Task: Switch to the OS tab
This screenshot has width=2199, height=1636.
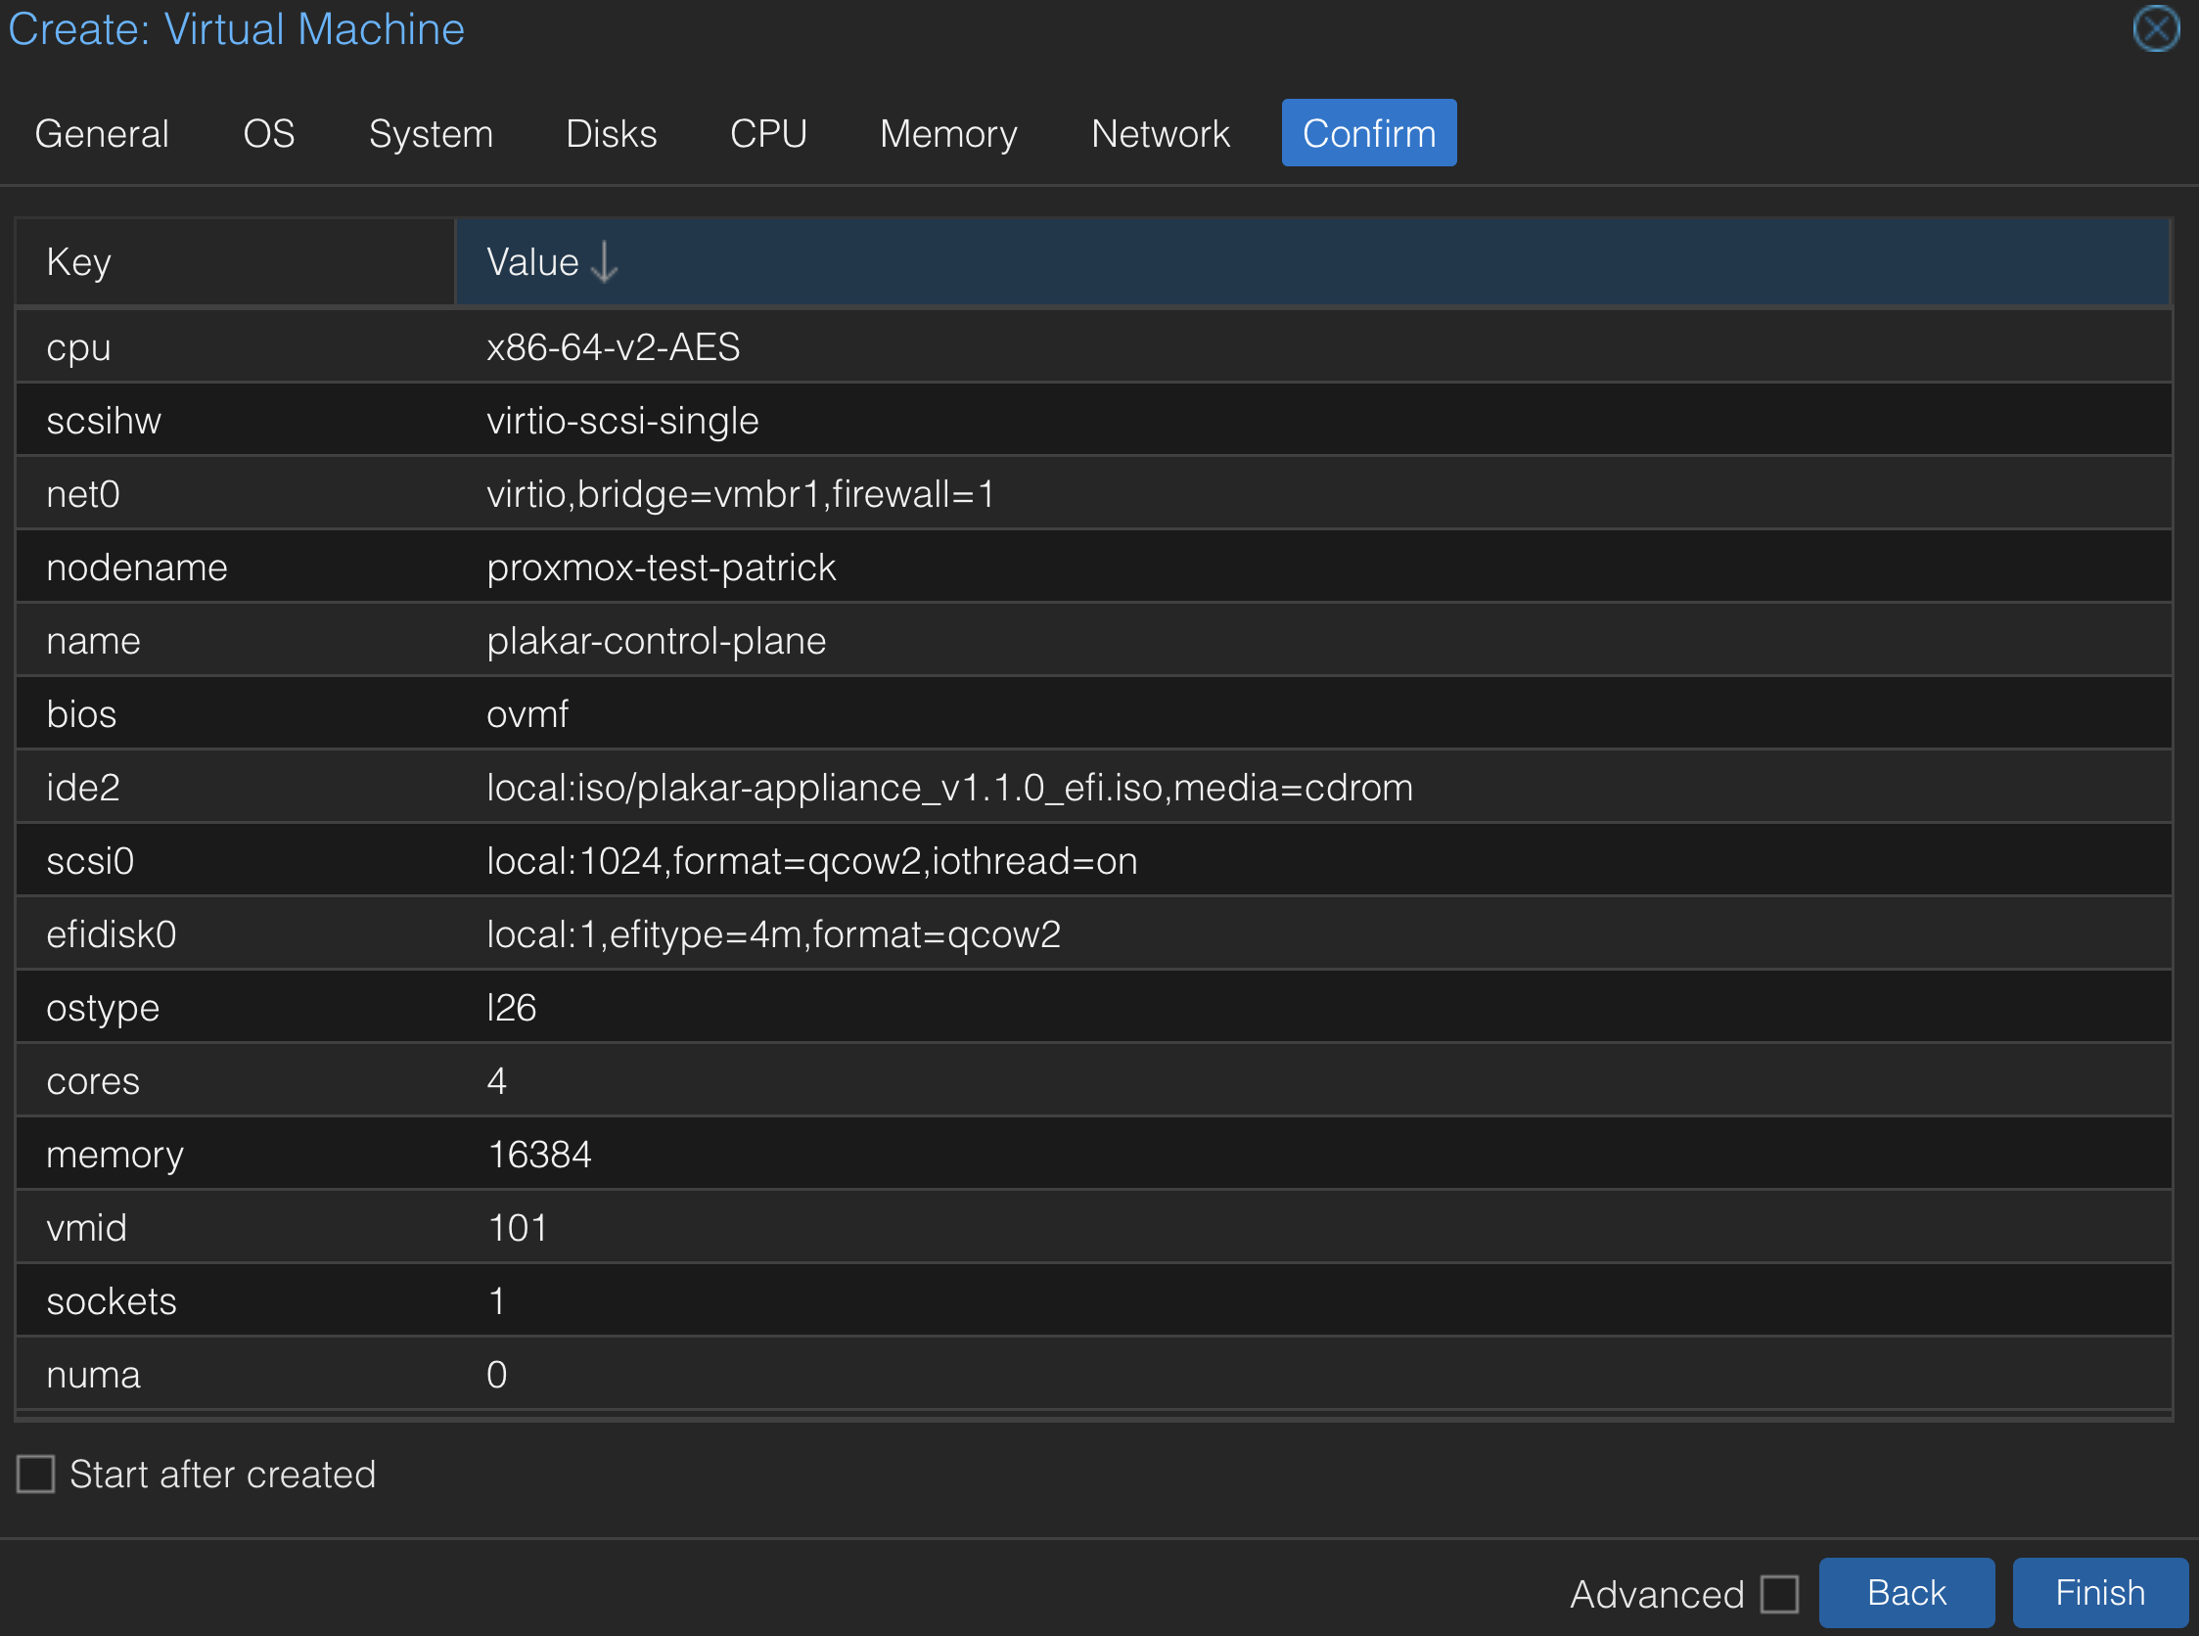Action: coord(269,133)
